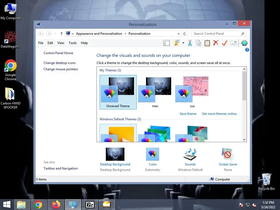Screen dimensions: 280x210
Task: Open the DataWagon desktop shortcut
Action: click(11, 40)
